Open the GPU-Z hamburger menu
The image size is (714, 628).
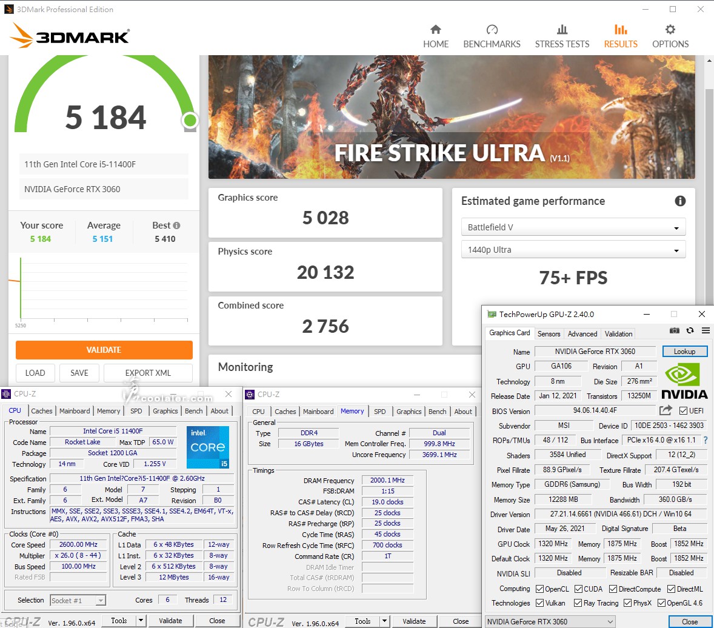point(706,330)
